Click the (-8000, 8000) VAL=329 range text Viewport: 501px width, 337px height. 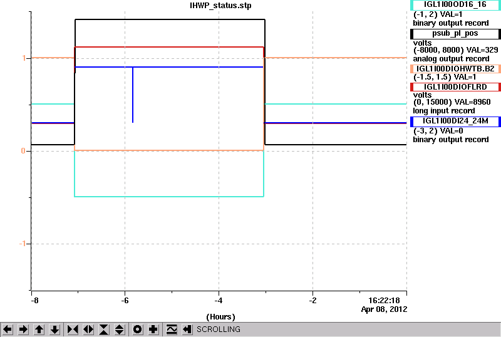pyautogui.click(x=456, y=50)
